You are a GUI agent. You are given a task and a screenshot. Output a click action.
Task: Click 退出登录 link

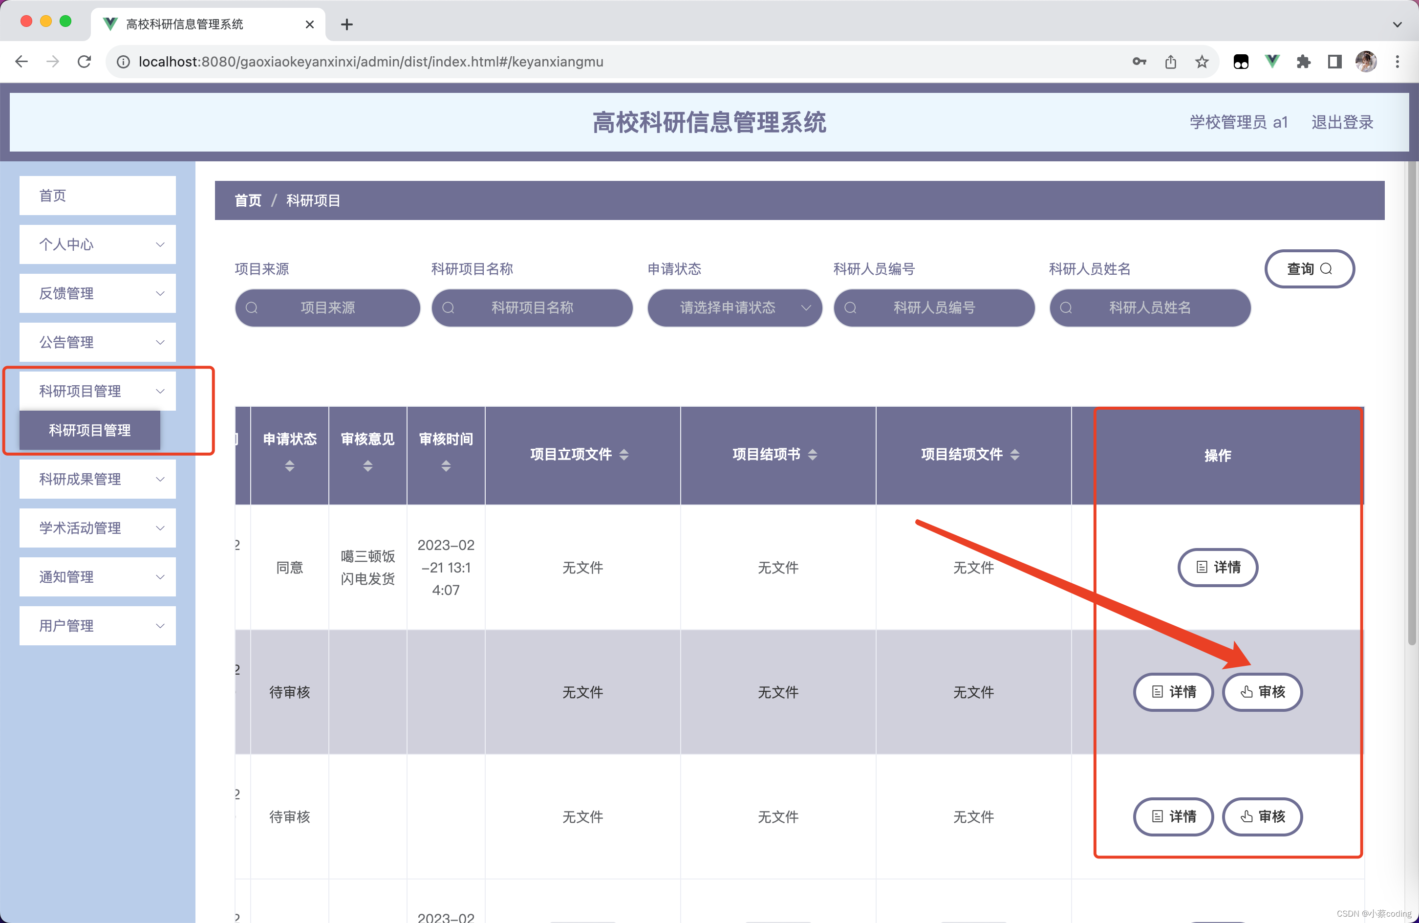1342,122
